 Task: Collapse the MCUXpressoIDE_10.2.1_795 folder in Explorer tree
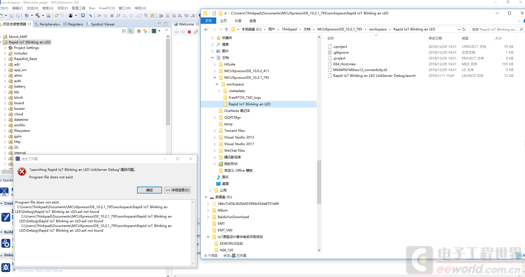click(215, 78)
